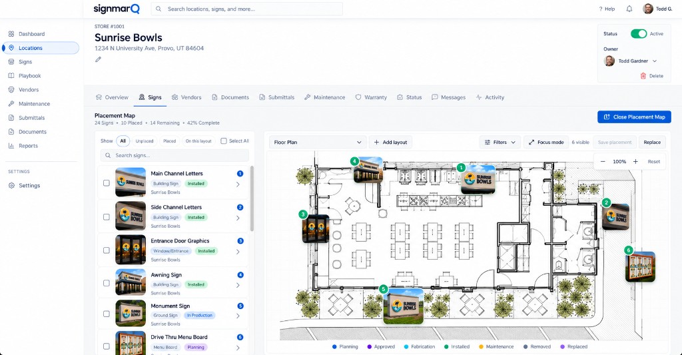The width and height of the screenshot is (682, 355).
Task: Switch to the Status tab
Action: tap(410, 97)
